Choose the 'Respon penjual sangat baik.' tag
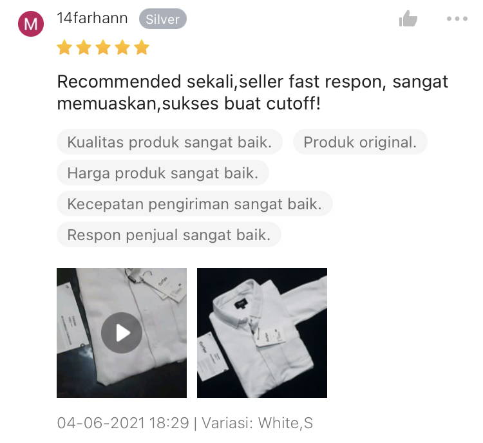 pos(169,235)
